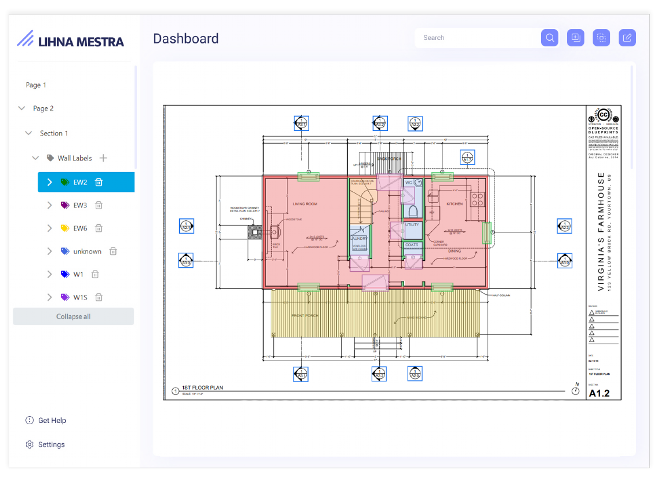Viewport: 661px width, 481px height.
Task: Click the trash icon next to unknown label
Action: (x=112, y=251)
